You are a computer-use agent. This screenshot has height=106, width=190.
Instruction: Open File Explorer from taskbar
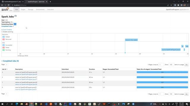pos(22,104)
